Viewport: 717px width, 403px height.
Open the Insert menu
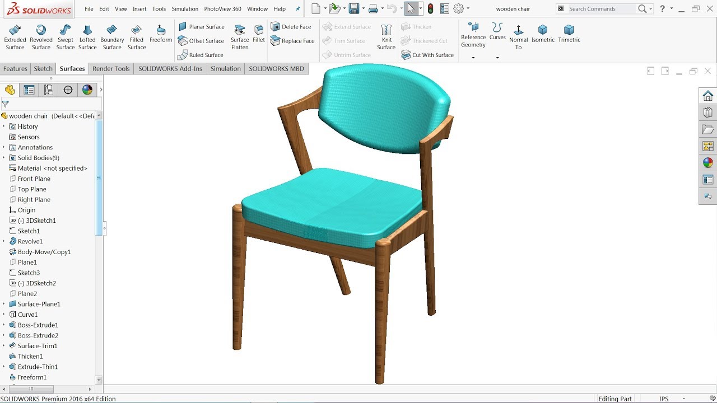[139, 9]
